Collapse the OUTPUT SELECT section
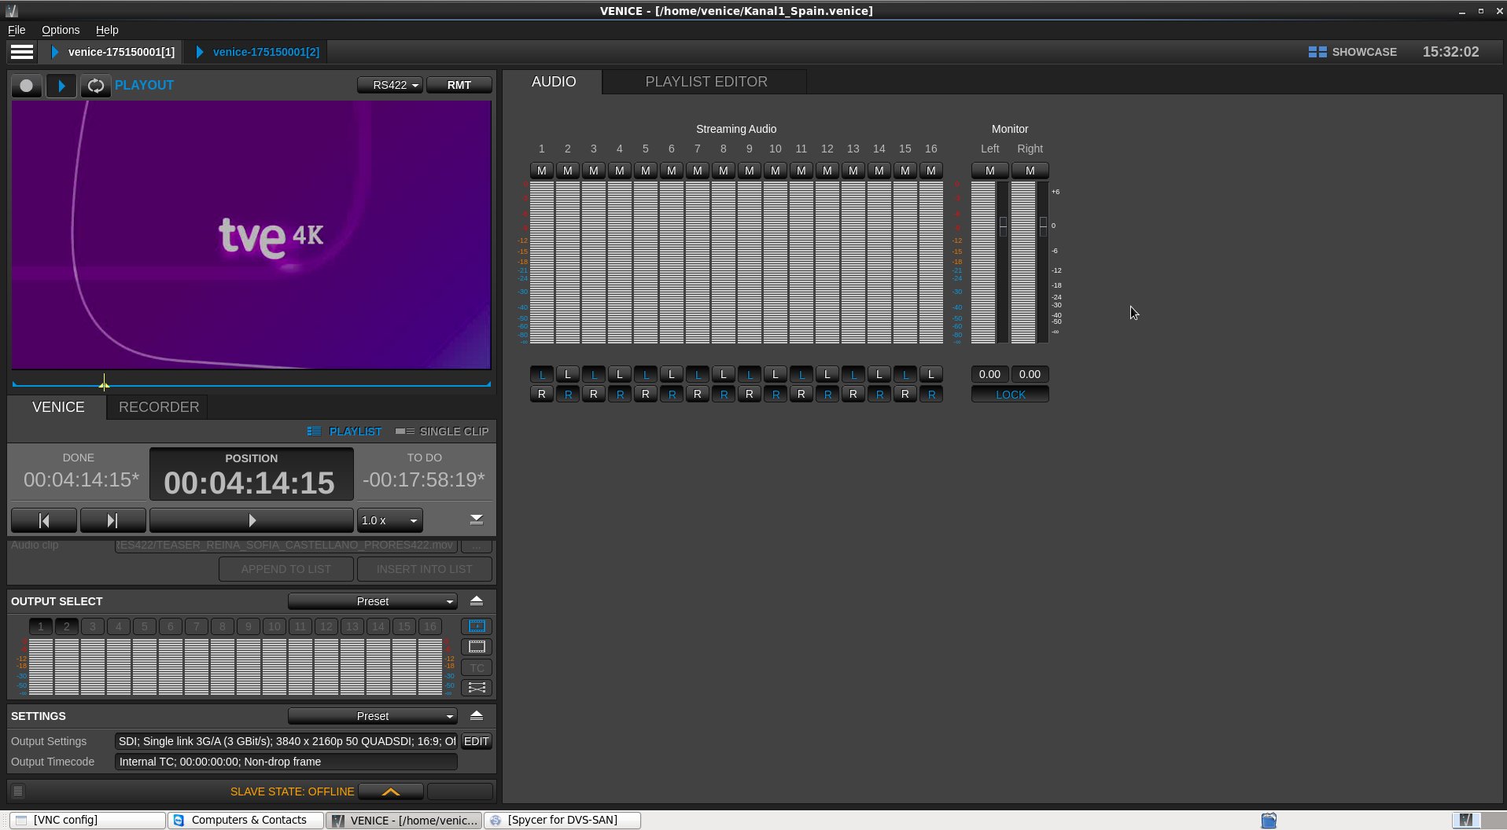The width and height of the screenshot is (1507, 830). pyautogui.click(x=477, y=601)
